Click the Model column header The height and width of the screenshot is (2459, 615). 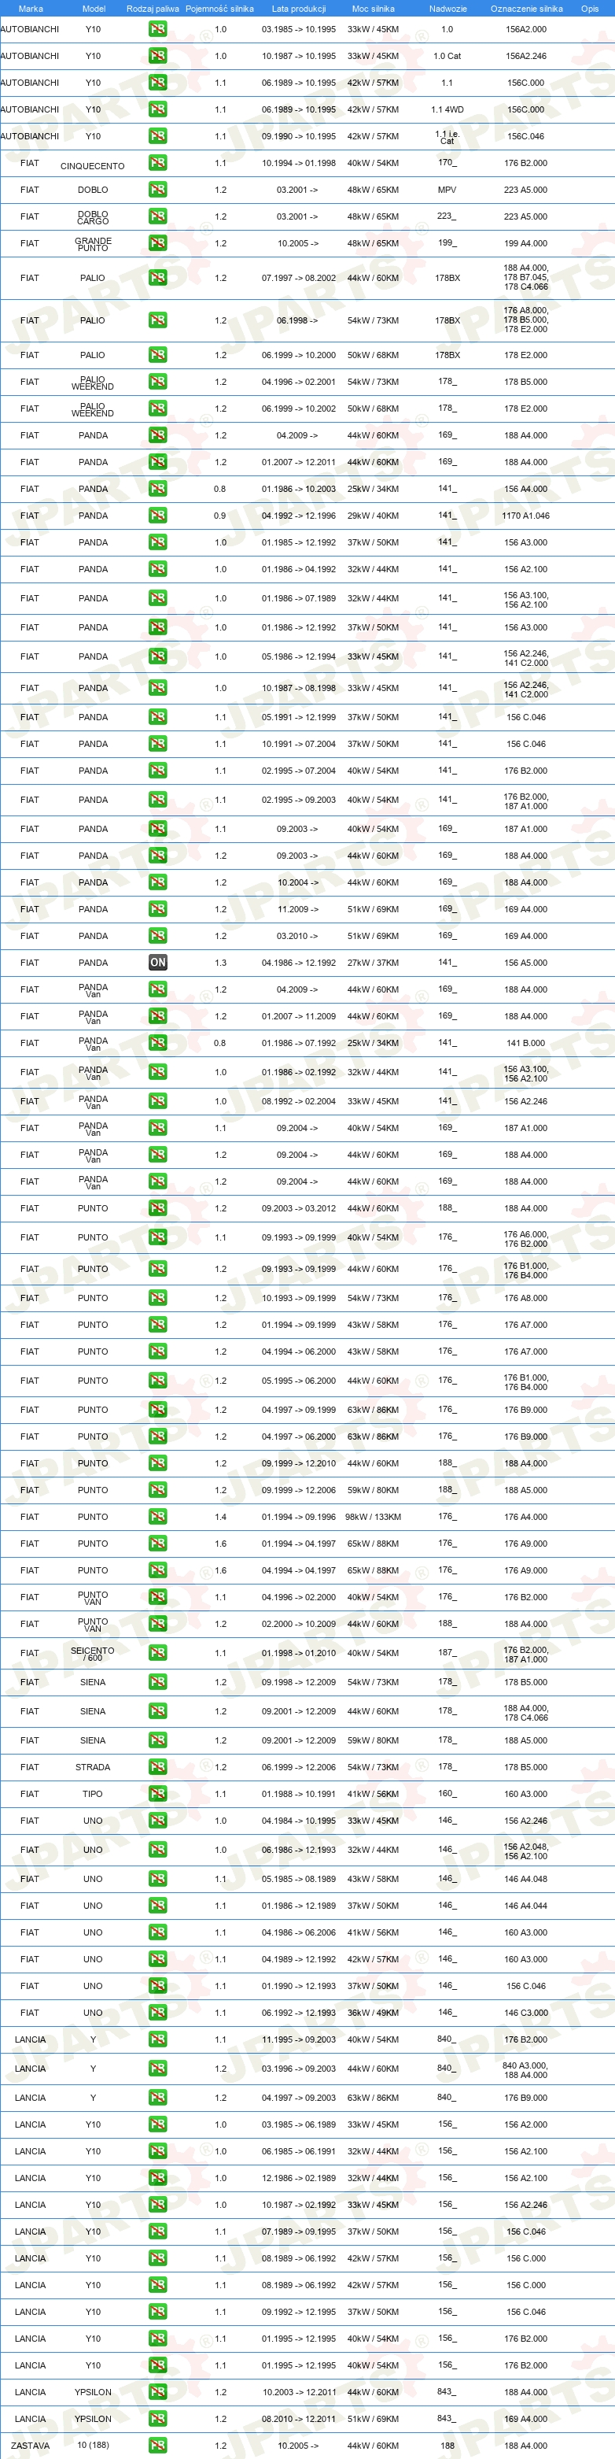[x=94, y=9]
